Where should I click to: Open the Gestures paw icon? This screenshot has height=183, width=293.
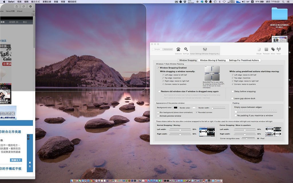coord(178,49)
